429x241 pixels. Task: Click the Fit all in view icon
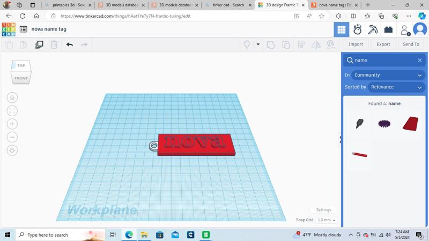tap(12, 111)
